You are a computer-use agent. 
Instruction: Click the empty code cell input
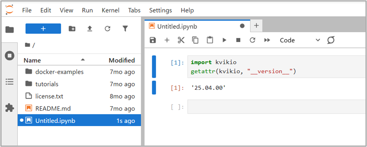277,107
